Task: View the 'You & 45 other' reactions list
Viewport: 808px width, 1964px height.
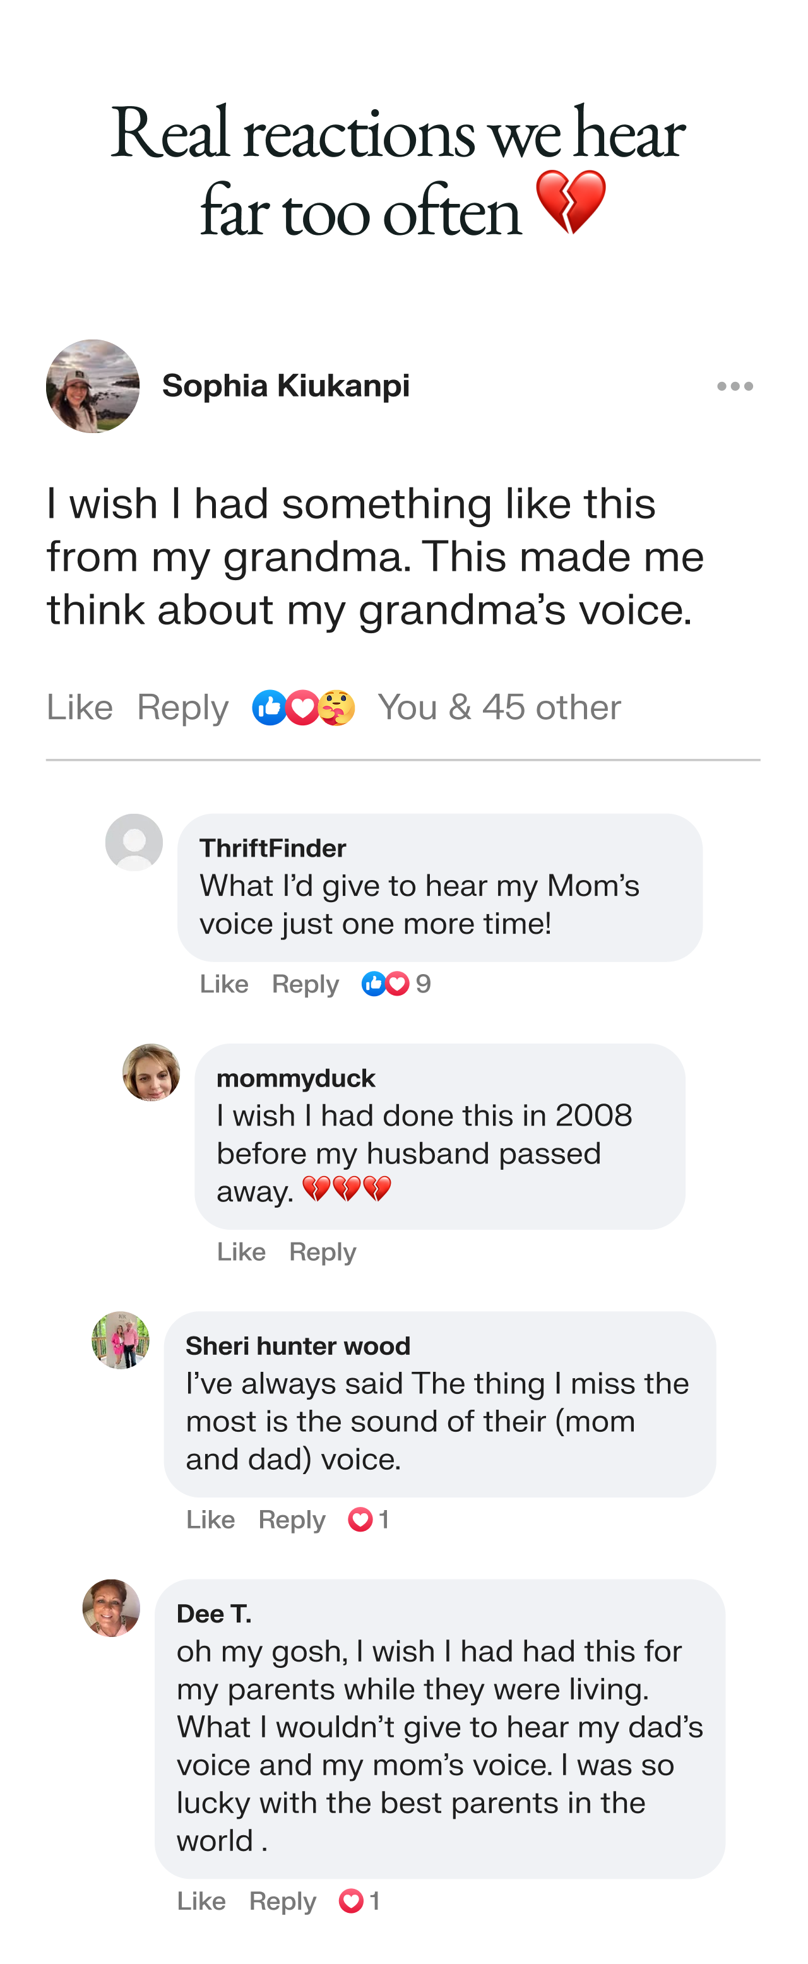Action: (x=499, y=708)
